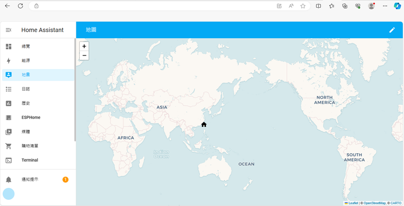This screenshot has height=206, width=404.
Task: Select 能源 in the sidebar
Action: pyautogui.click(x=26, y=61)
